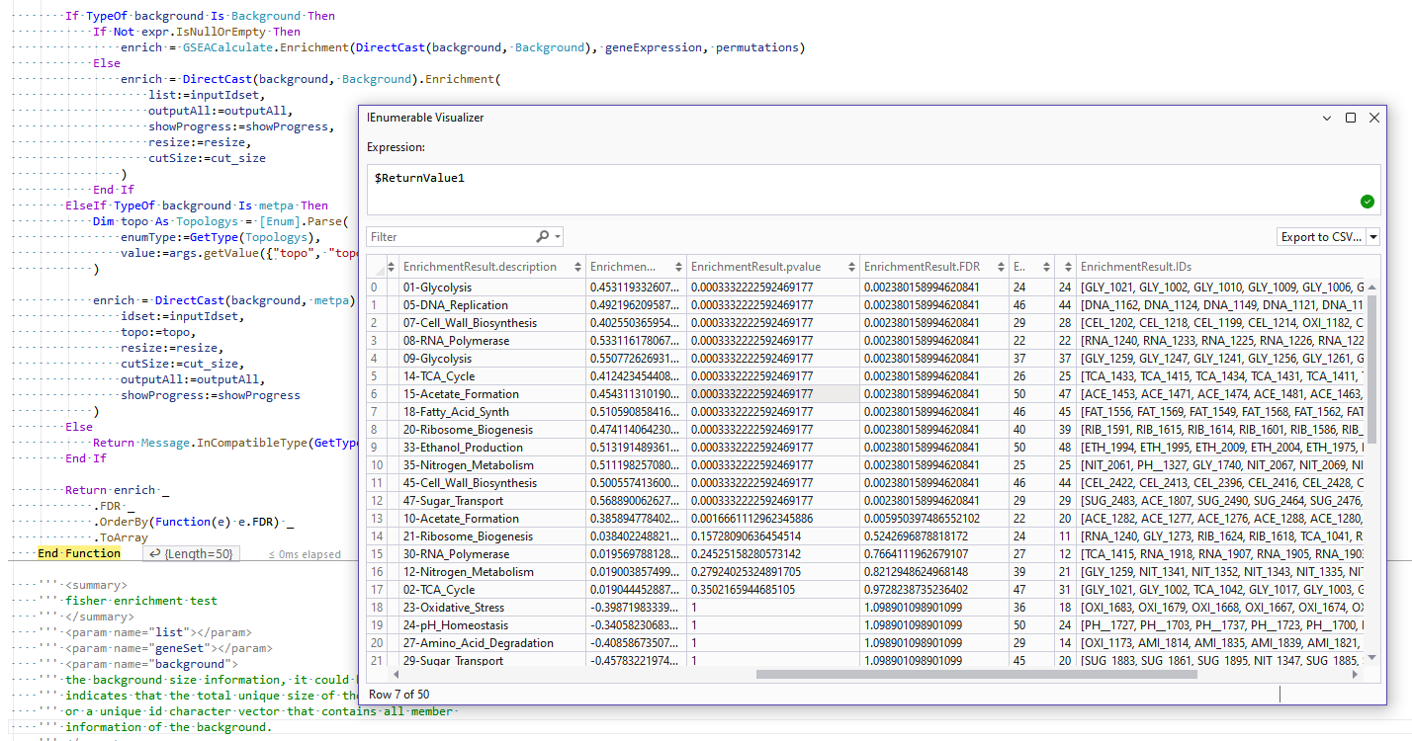Click the {Length=50} return value tip

(x=201, y=554)
